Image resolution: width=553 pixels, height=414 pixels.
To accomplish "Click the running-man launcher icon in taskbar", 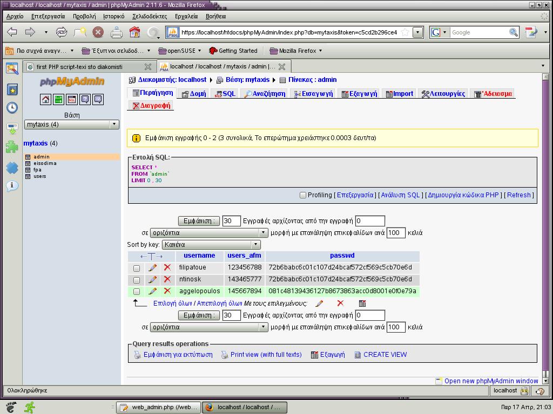I will click(x=30, y=408).
